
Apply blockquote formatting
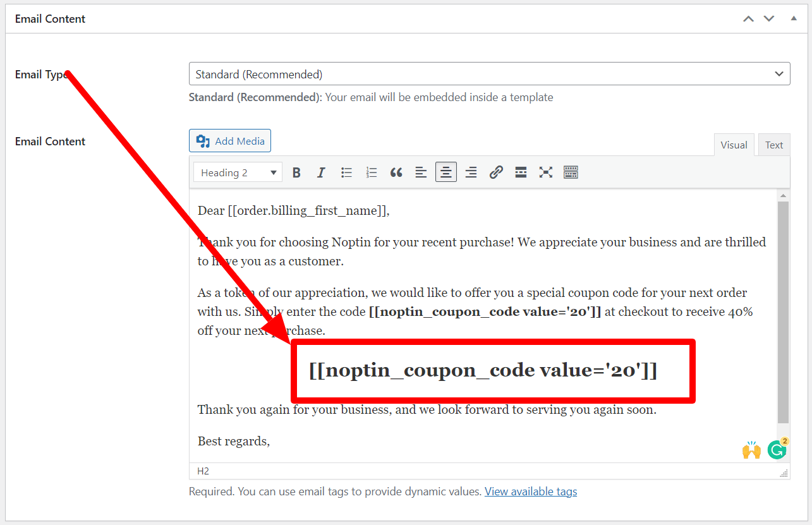pyautogui.click(x=396, y=172)
